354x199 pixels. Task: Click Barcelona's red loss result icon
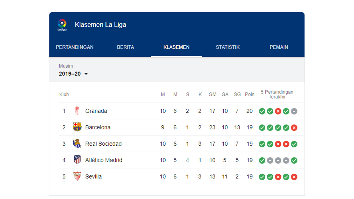[x=294, y=128]
